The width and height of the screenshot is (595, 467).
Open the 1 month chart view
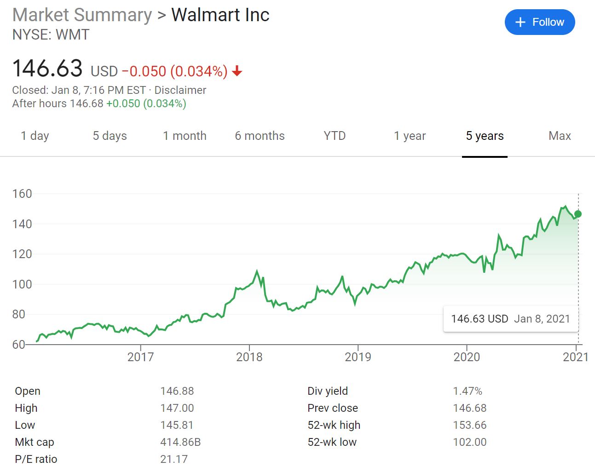(x=185, y=136)
